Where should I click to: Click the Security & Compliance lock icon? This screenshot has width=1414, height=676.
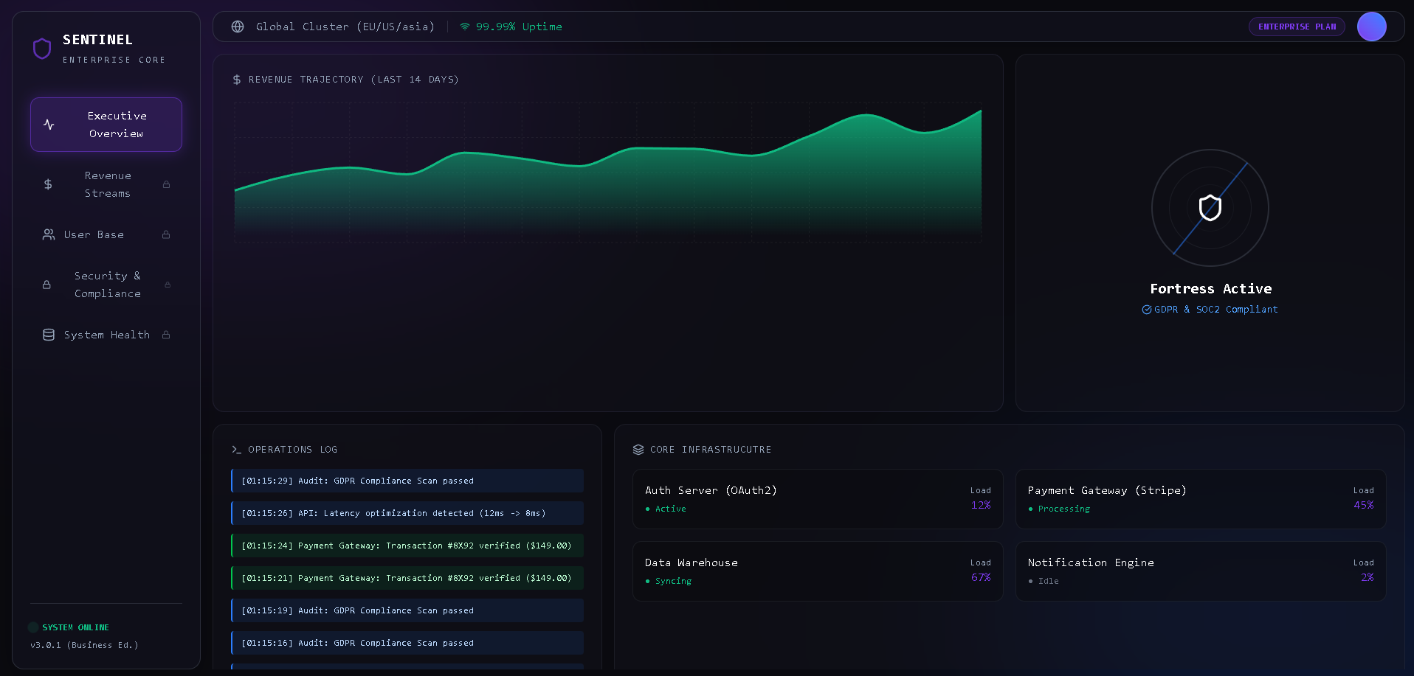point(46,285)
